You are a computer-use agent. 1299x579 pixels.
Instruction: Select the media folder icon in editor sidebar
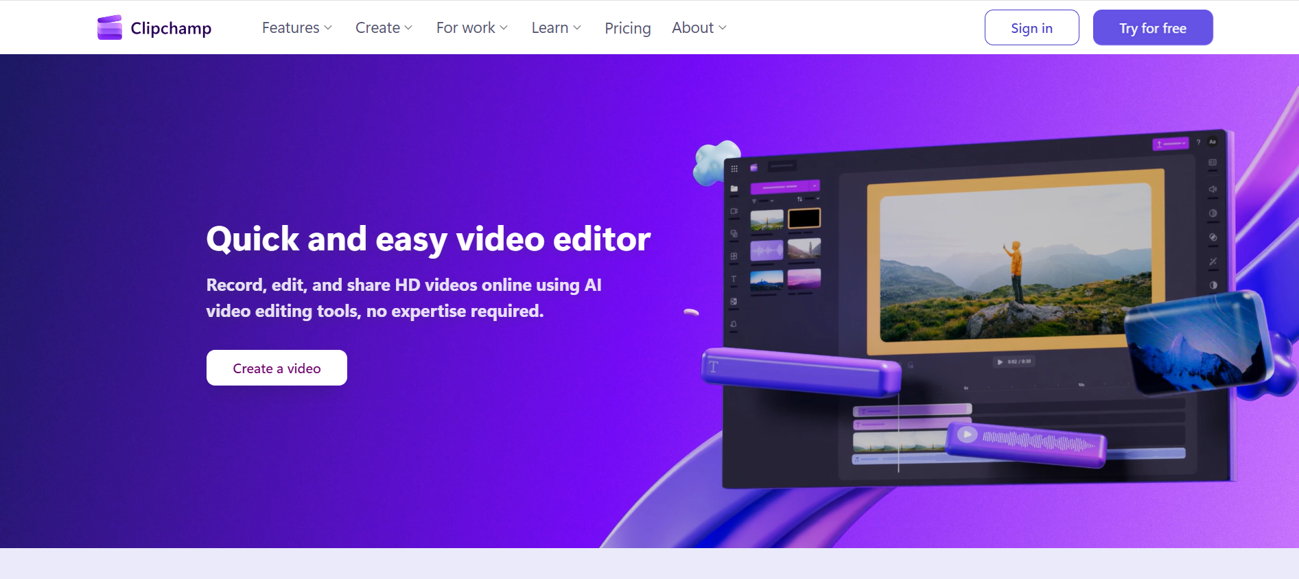pos(734,189)
